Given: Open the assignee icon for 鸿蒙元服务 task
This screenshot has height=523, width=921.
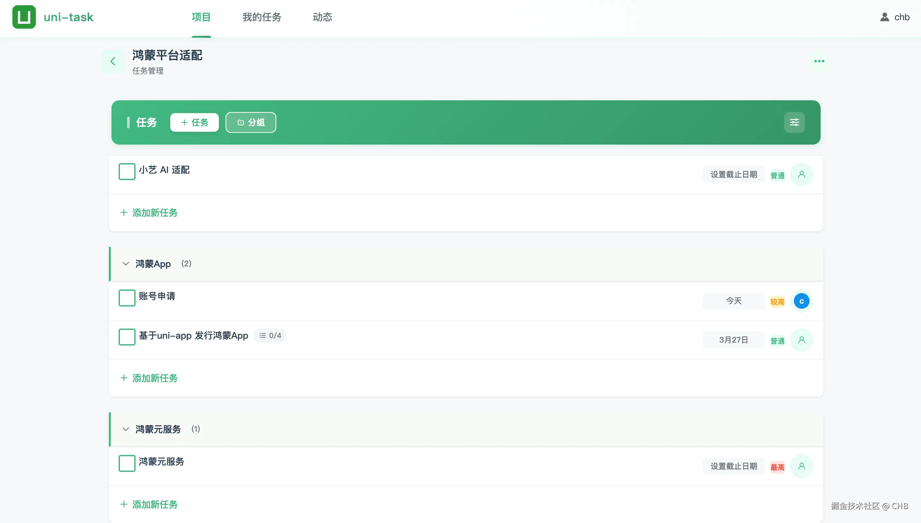Looking at the screenshot, I should click(x=801, y=466).
